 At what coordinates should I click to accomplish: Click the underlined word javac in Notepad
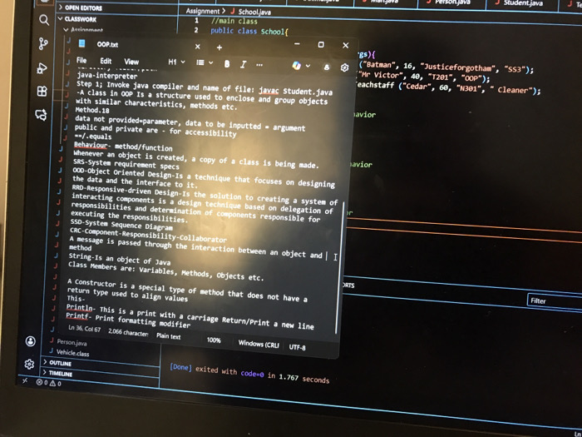coord(269,90)
